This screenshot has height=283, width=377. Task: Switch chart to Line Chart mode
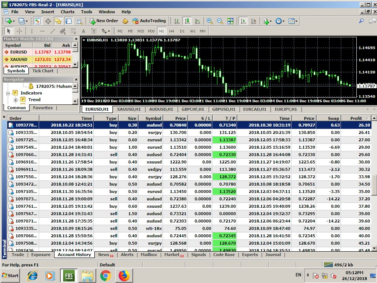click(x=198, y=21)
